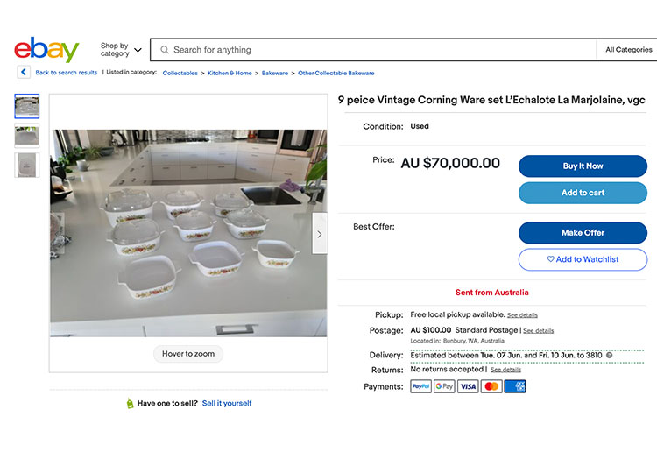Select the first product thumbnail
The height and width of the screenshot is (452, 657).
point(27,106)
